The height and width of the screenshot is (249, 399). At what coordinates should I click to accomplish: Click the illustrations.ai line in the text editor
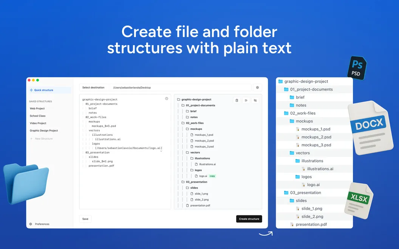pos(108,139)
